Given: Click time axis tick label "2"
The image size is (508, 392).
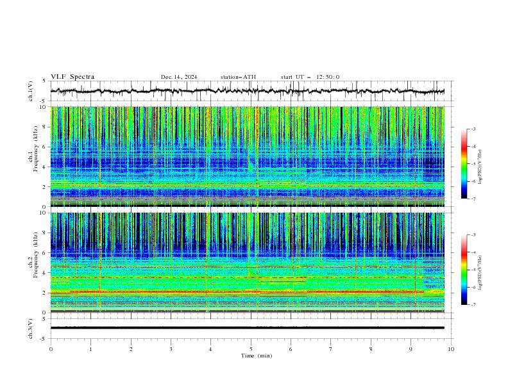Looking at the screenshot, I should [x=131, y=349].
